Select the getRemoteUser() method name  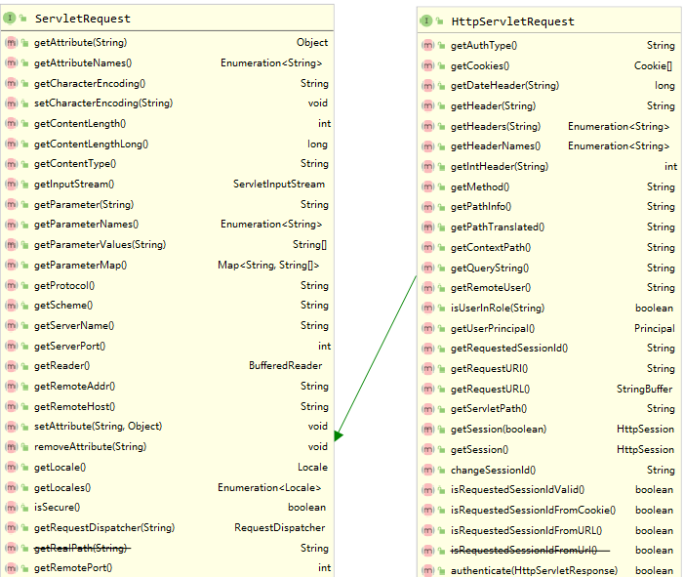point(491,288)
